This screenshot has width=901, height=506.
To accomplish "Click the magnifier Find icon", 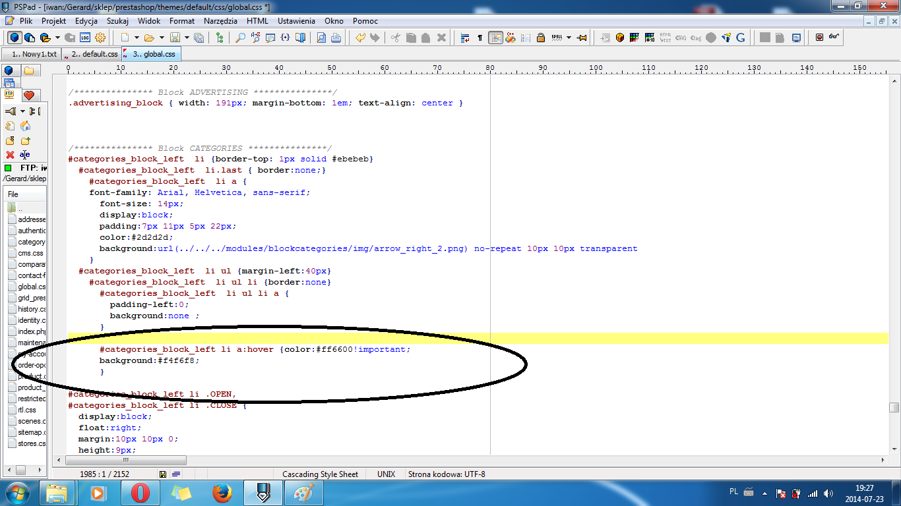I will click(240, 38).
